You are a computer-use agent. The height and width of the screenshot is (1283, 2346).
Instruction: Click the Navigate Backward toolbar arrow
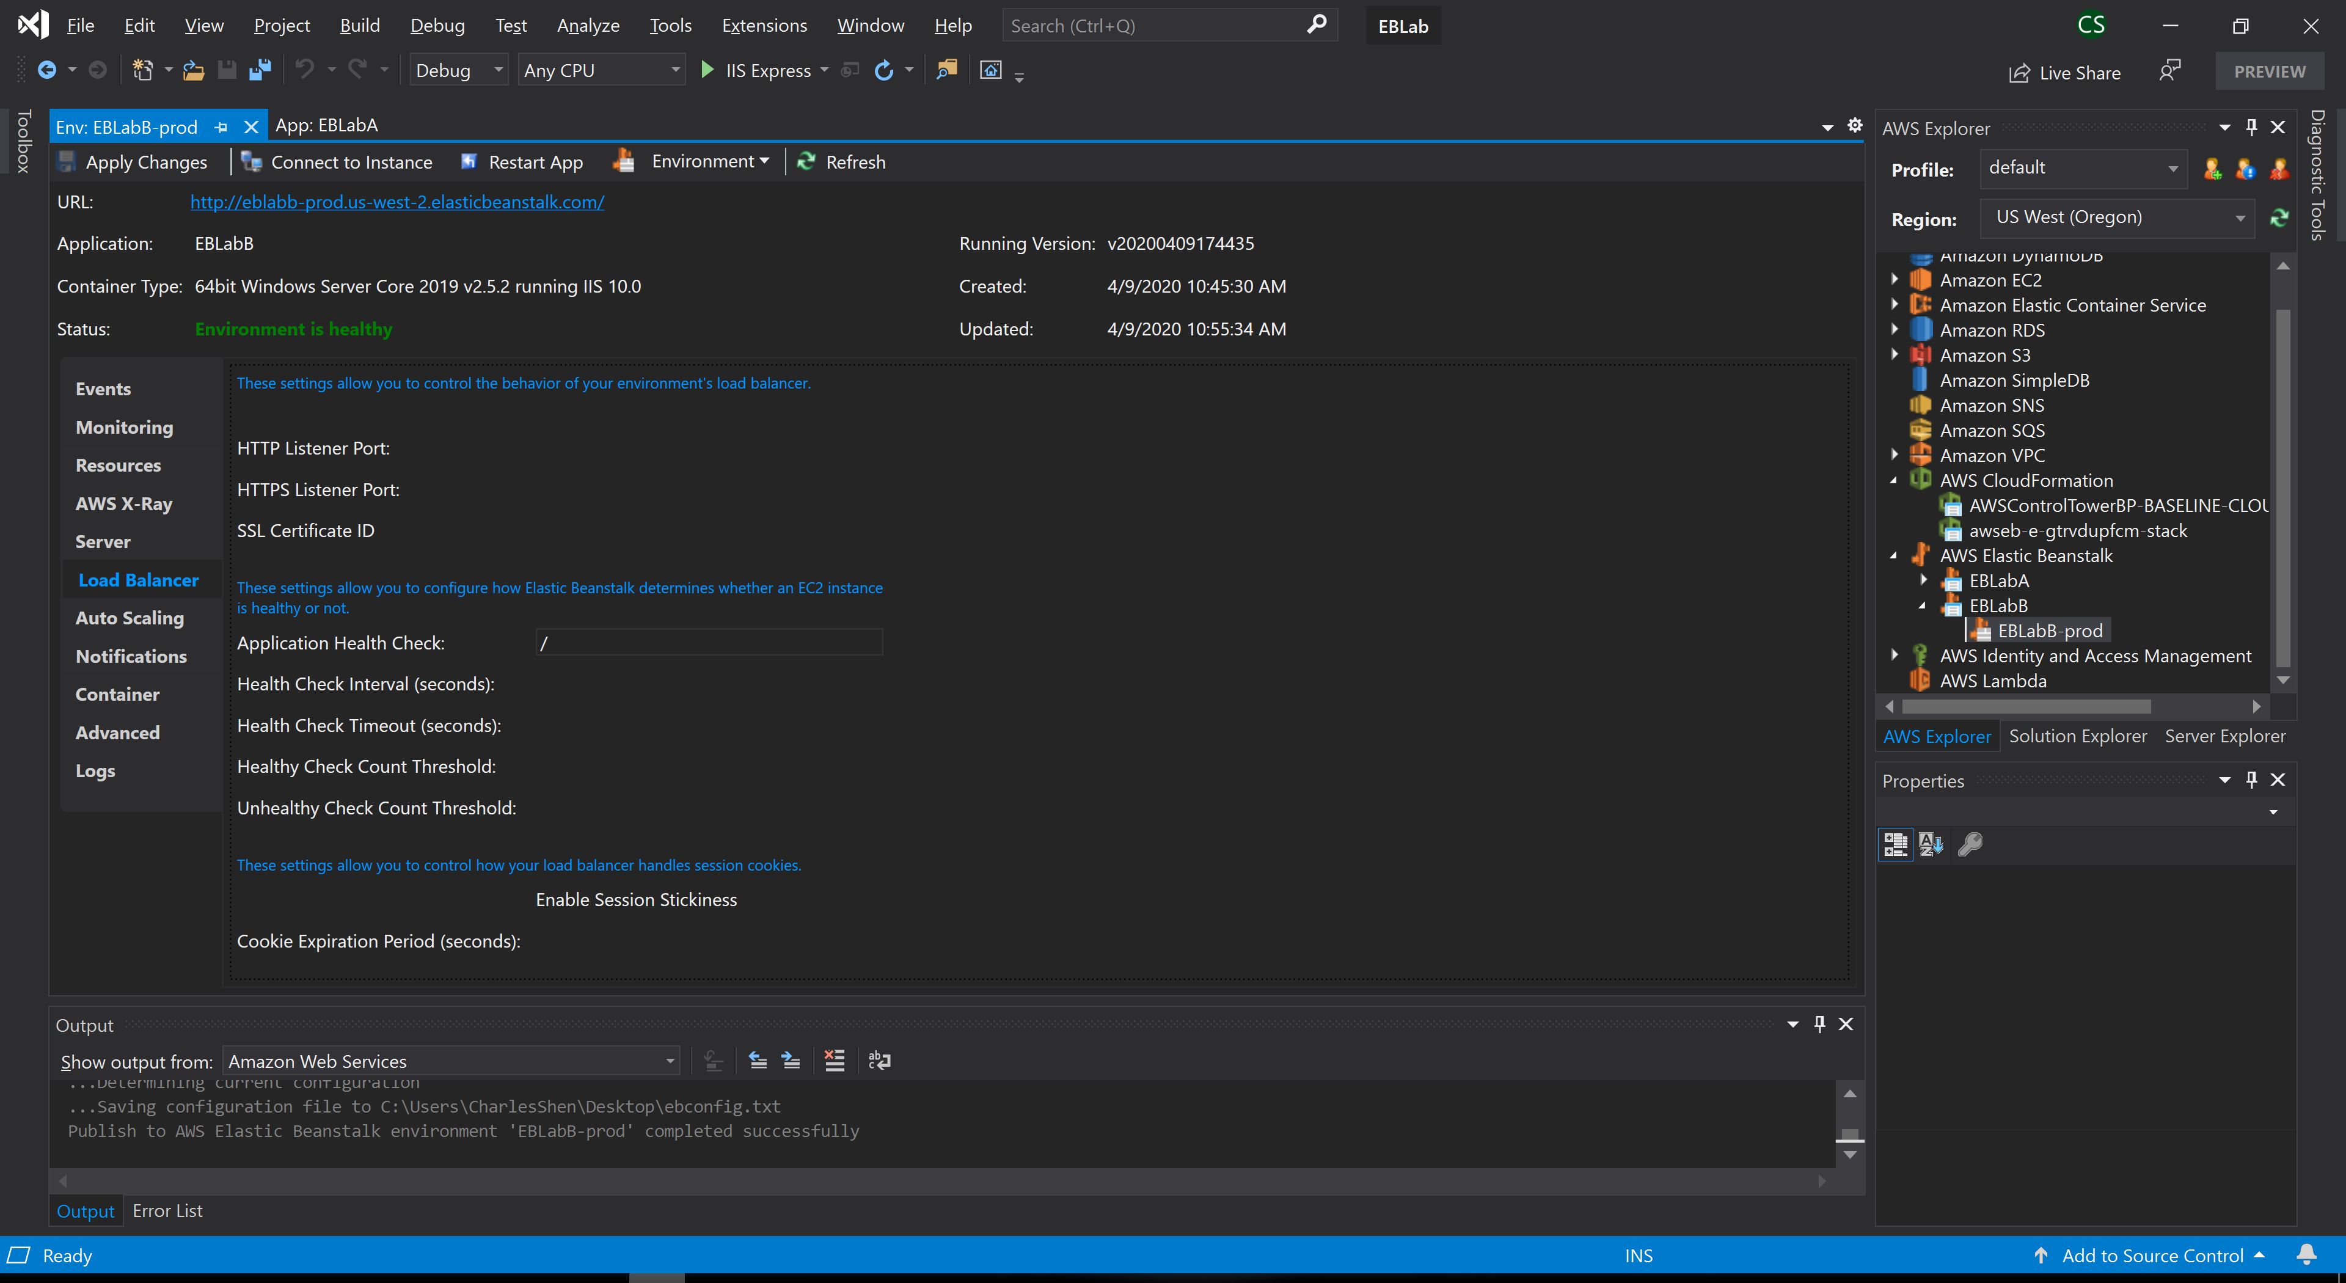48,70
